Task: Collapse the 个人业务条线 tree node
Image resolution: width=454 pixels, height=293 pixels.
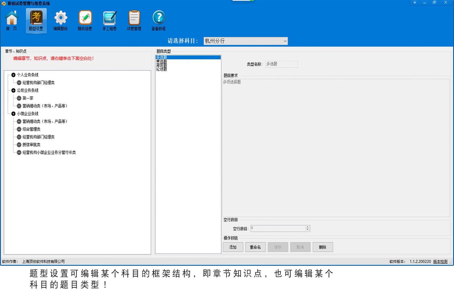Action: pyautogui.click(x=13, y=75)
